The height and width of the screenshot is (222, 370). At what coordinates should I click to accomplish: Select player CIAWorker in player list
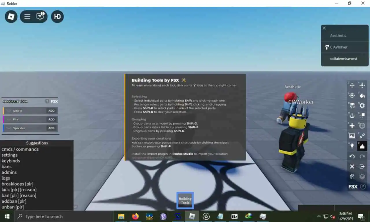click(345, 47)
